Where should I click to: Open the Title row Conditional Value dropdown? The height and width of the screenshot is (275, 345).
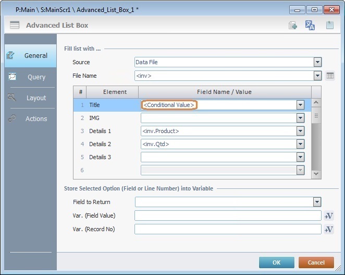[300, 105]
